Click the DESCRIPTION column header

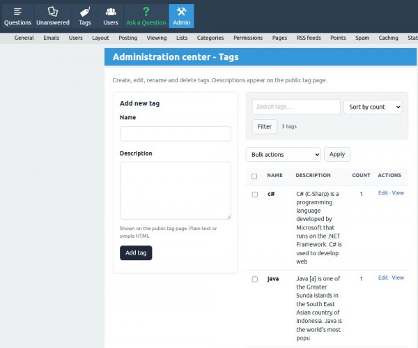tap(313, 175)
